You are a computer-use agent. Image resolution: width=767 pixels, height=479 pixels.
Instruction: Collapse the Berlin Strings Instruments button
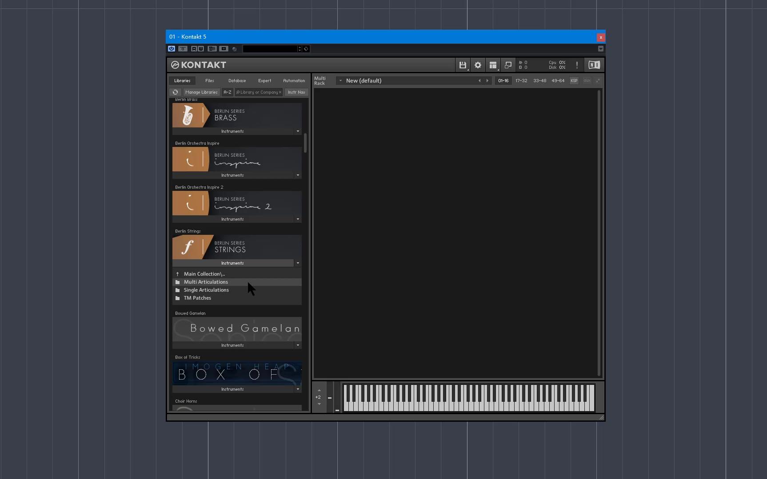pos(233,263)
